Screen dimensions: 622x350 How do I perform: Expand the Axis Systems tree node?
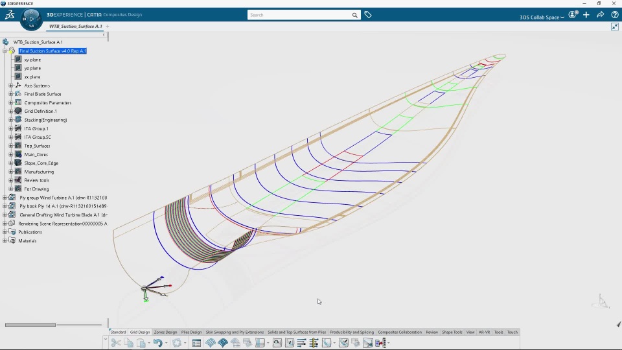coord(11,86)
